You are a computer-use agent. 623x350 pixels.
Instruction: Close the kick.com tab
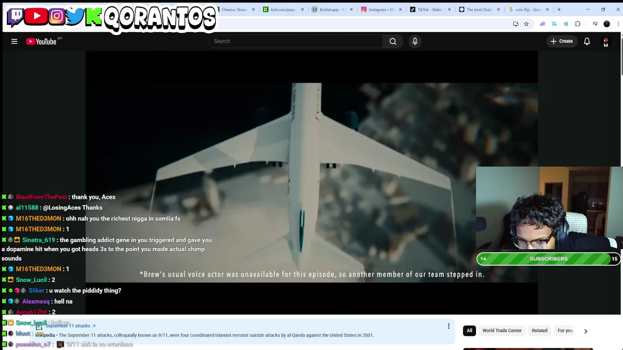tap(302, 9)
